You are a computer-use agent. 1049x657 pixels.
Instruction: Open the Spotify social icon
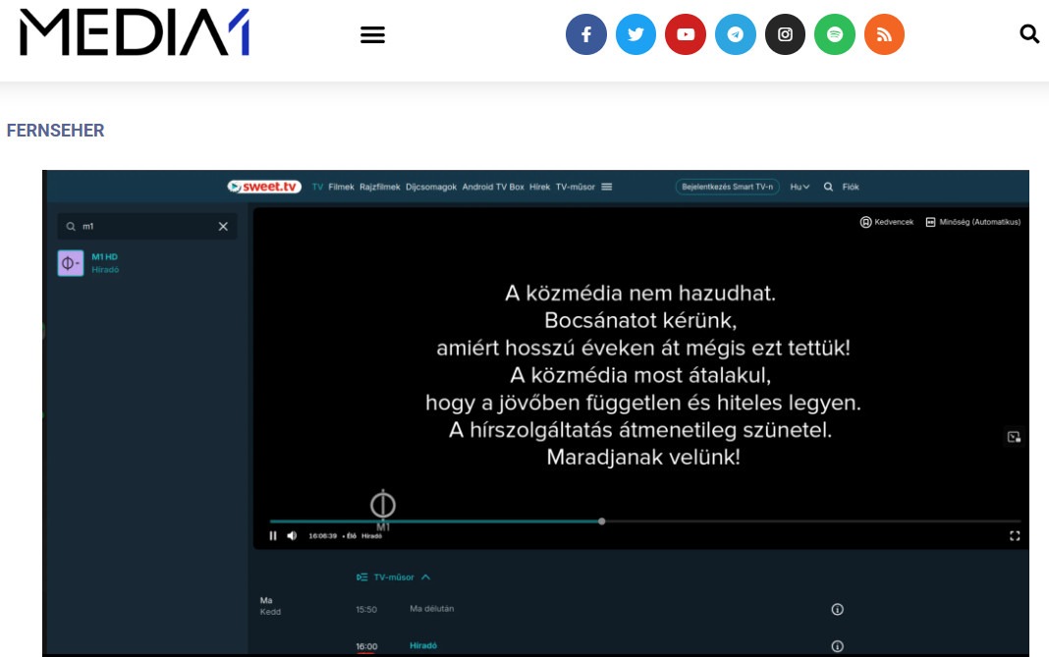(x=834, y=34)
